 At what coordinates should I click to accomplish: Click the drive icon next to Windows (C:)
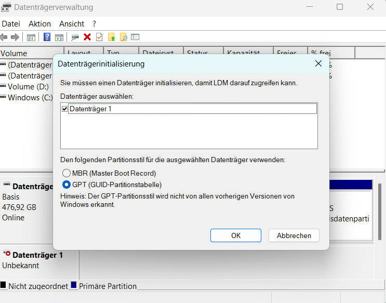coord(3,97)
